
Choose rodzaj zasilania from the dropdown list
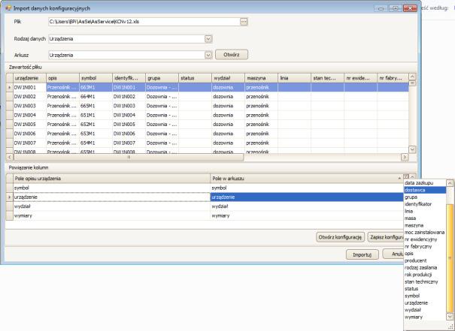point(425,268)
